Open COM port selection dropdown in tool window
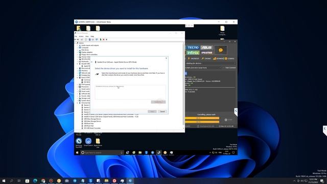The height and width of the screenshot is (184, 327). pos(203,68)
